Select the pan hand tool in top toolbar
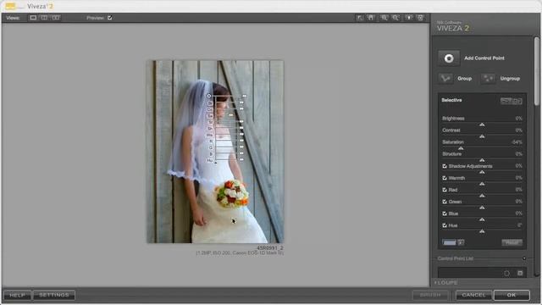Screen dimensions: 542x305 click(371, 18)
